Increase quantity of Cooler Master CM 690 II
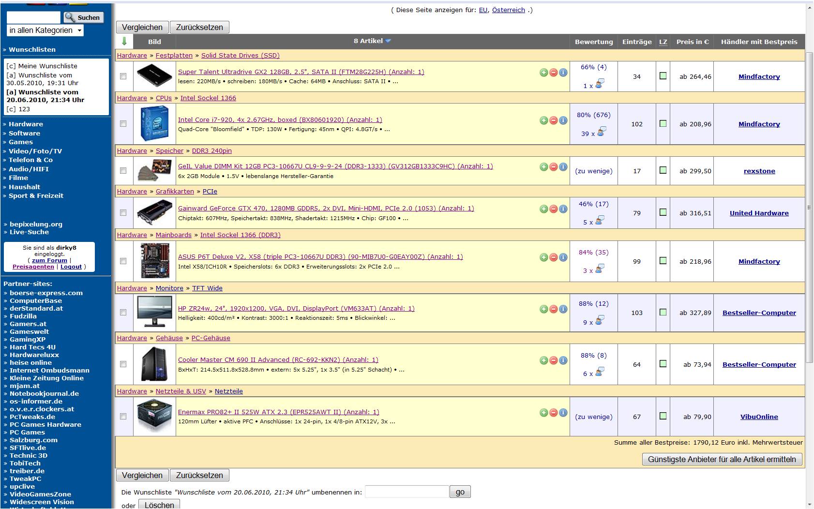 coord(544,360)
